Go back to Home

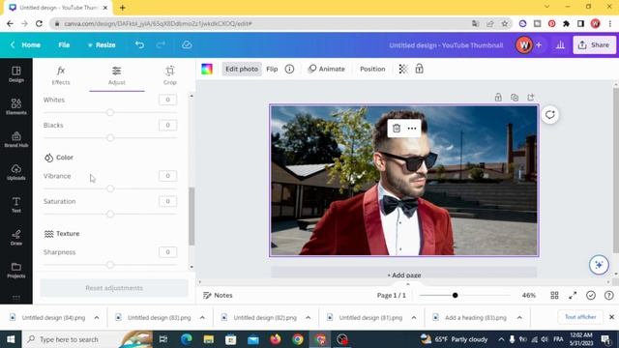click(26, 45)
